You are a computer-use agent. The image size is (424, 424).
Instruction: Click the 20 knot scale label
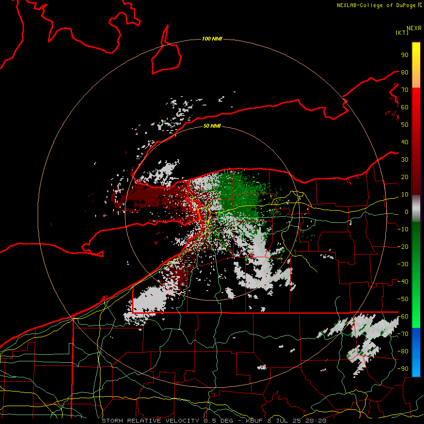[405, 177]
